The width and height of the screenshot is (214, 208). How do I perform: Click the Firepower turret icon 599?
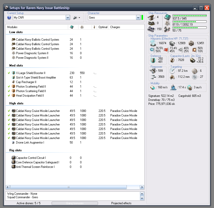(x=153, y=71)
